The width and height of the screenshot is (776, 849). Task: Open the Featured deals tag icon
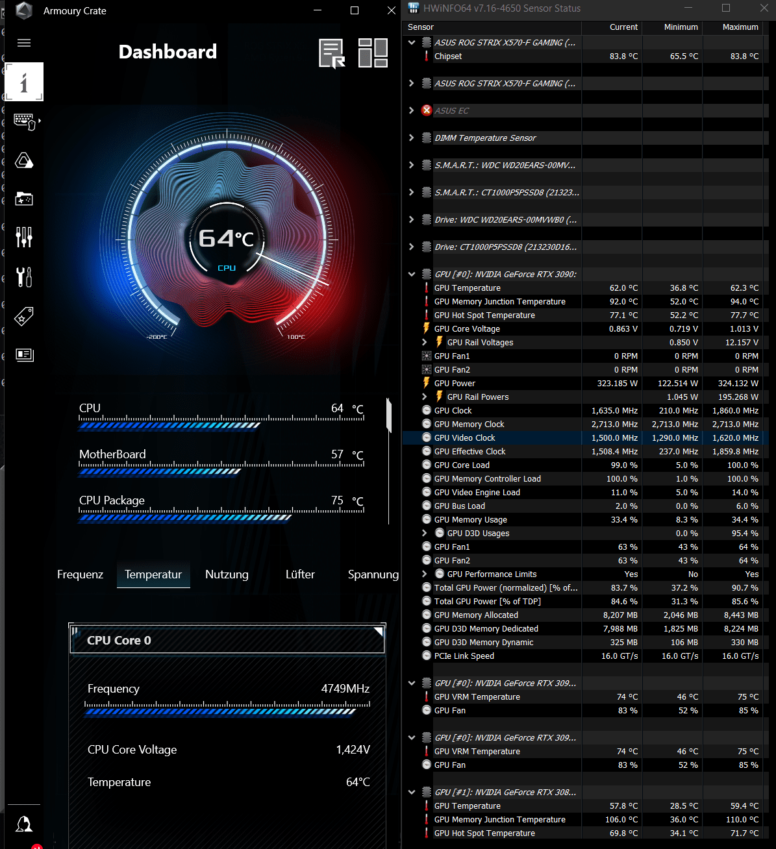24,316
